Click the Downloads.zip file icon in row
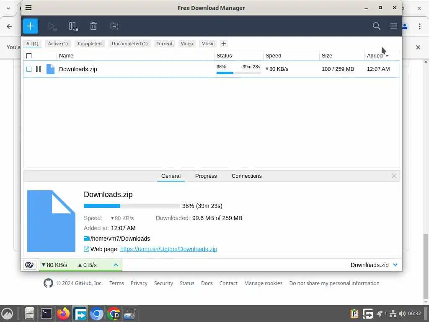 pyautogui.click(x=50, y=69)
